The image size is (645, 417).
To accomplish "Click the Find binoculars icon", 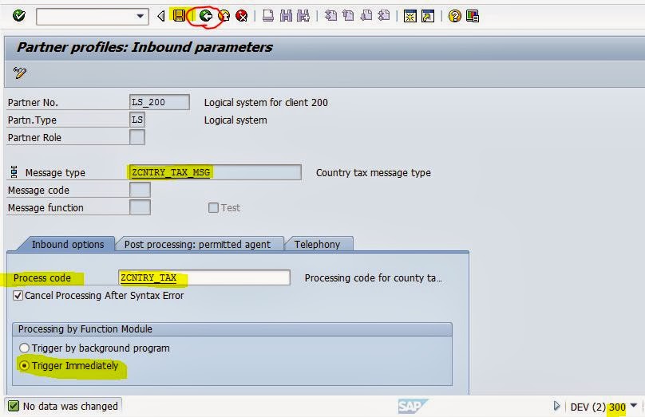I will coord(286,16).
